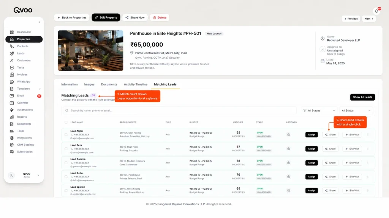Open the penthouse property photo thumbnail

pos(90,51)
